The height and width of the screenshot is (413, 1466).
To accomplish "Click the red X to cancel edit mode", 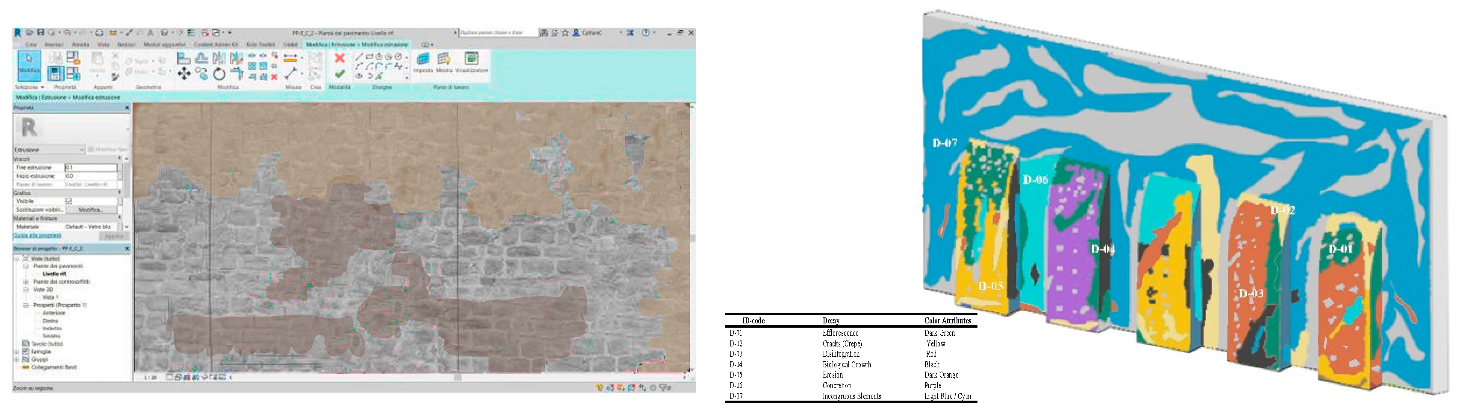I will click(x=340, y=58).
